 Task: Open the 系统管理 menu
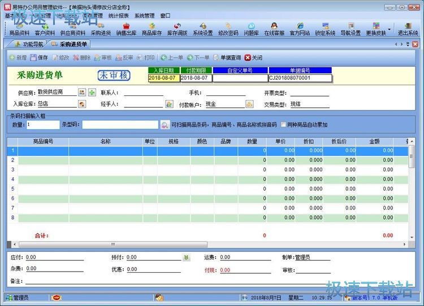point(144,16)
